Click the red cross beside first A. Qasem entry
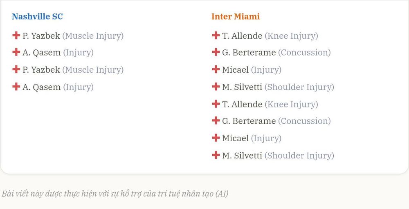 pyautogui.click(x=16, y=52)
